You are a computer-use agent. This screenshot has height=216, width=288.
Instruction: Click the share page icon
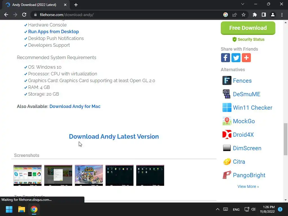tap(235, 15)
